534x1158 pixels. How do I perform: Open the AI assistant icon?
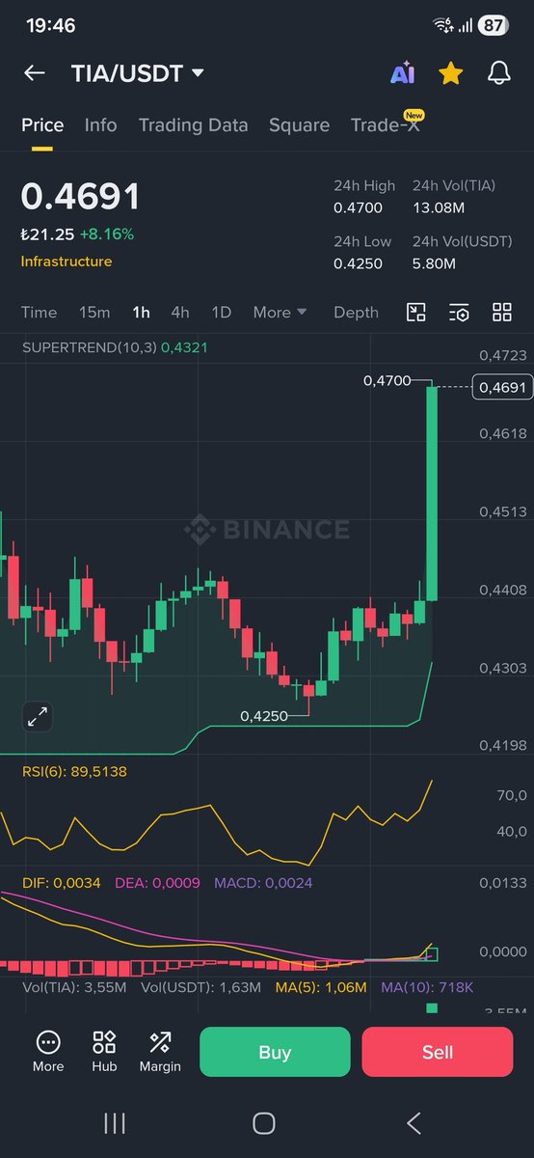402,73
